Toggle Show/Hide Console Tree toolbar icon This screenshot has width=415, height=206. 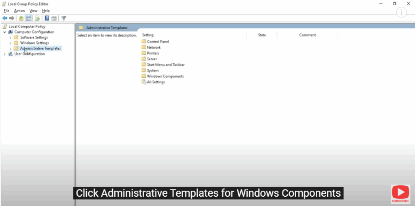(x=29, y=18)
